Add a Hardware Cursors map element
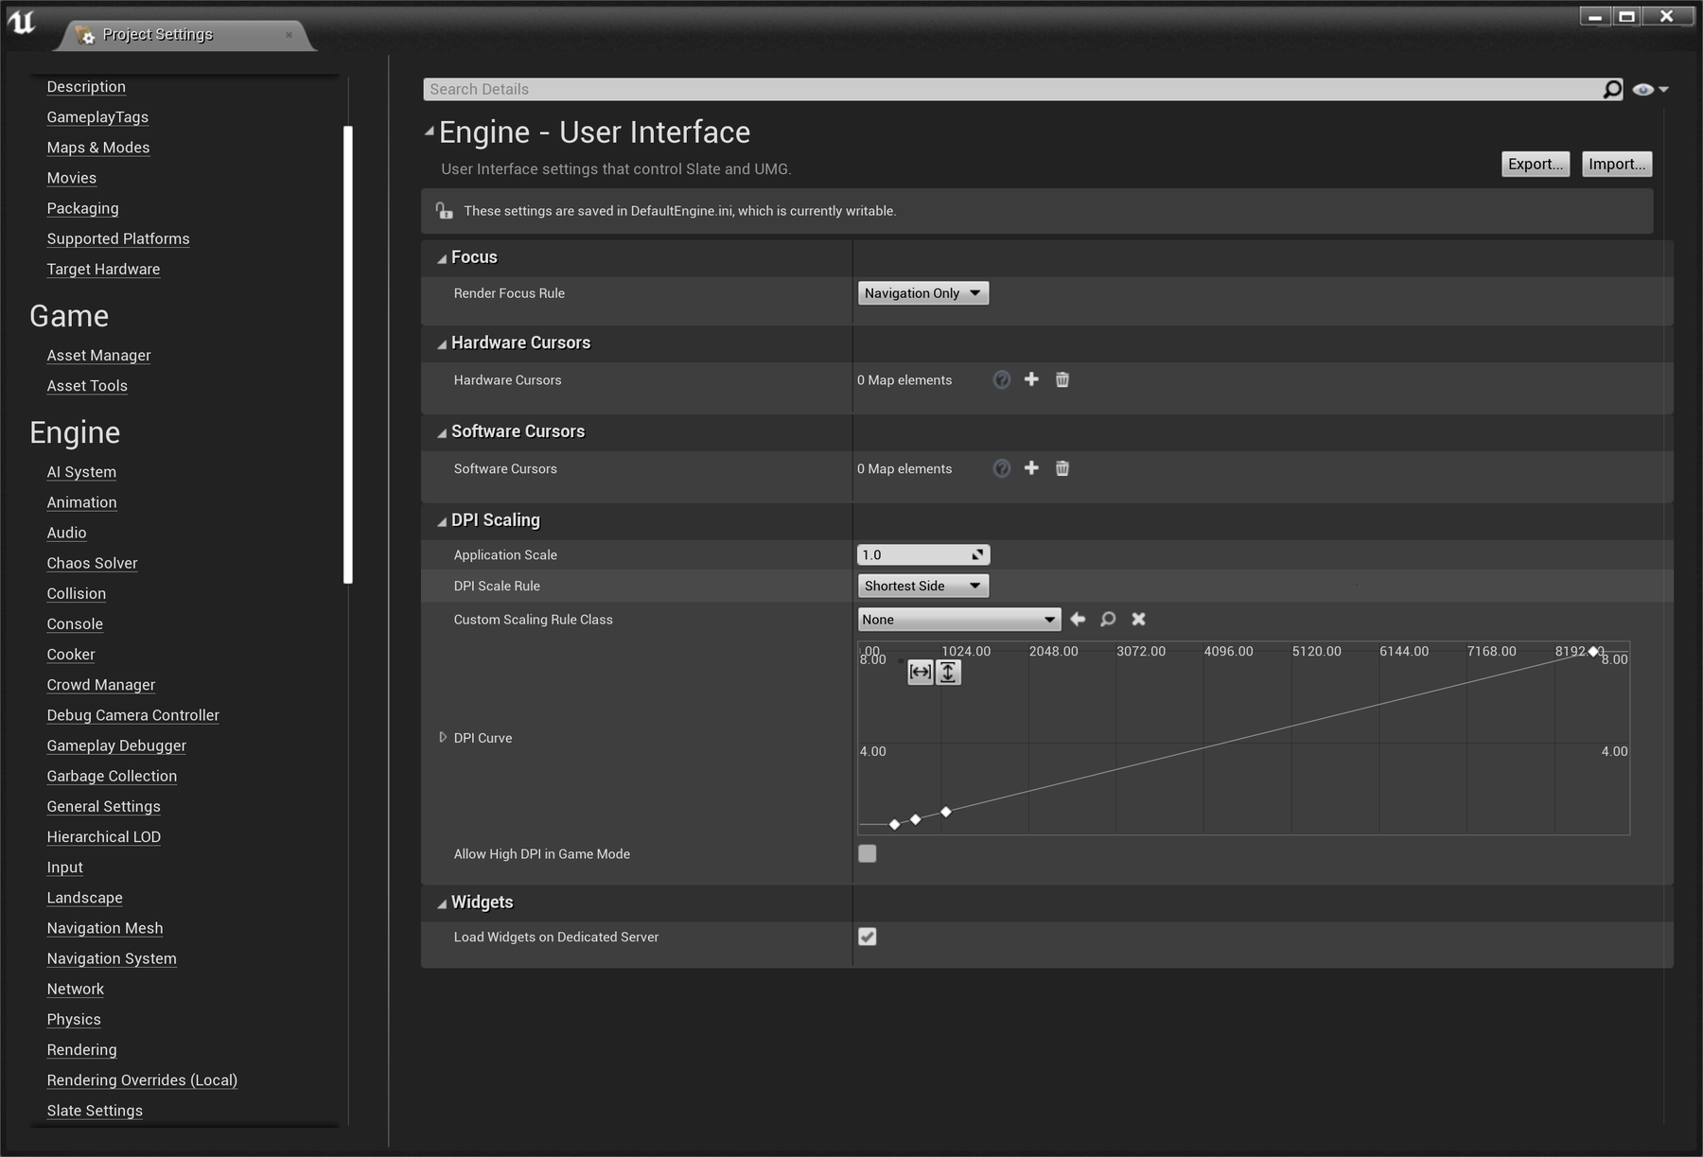 click(x=1031, y=379)
